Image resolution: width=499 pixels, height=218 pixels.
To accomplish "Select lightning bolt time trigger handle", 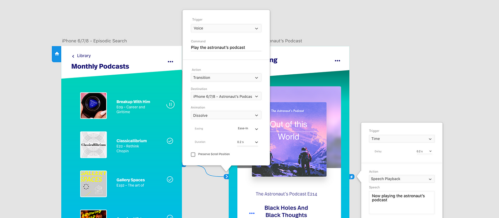I will point(352,177).
